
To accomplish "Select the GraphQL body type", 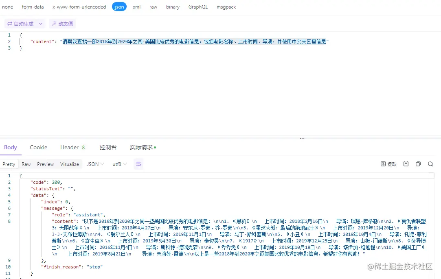I will 198,7.
